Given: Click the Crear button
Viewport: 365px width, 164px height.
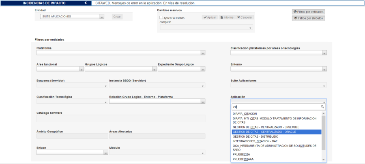Looking at the screenshot, I should click(x=117, y=17).
